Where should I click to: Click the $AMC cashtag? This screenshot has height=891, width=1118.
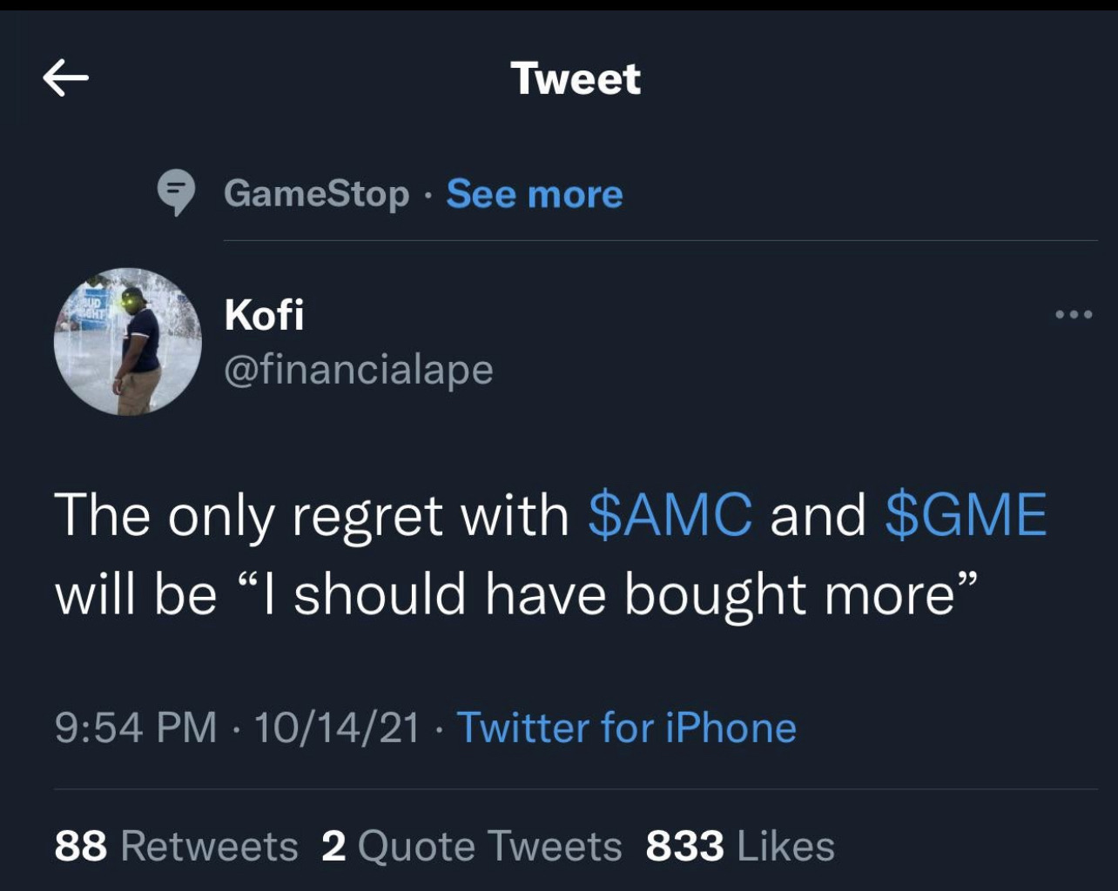[x=670, y=514]
